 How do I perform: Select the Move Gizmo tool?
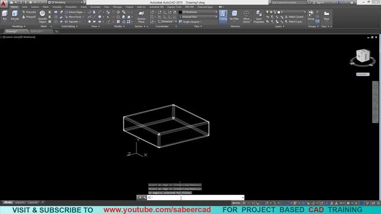pyautogui.click(x=246, y=16)
